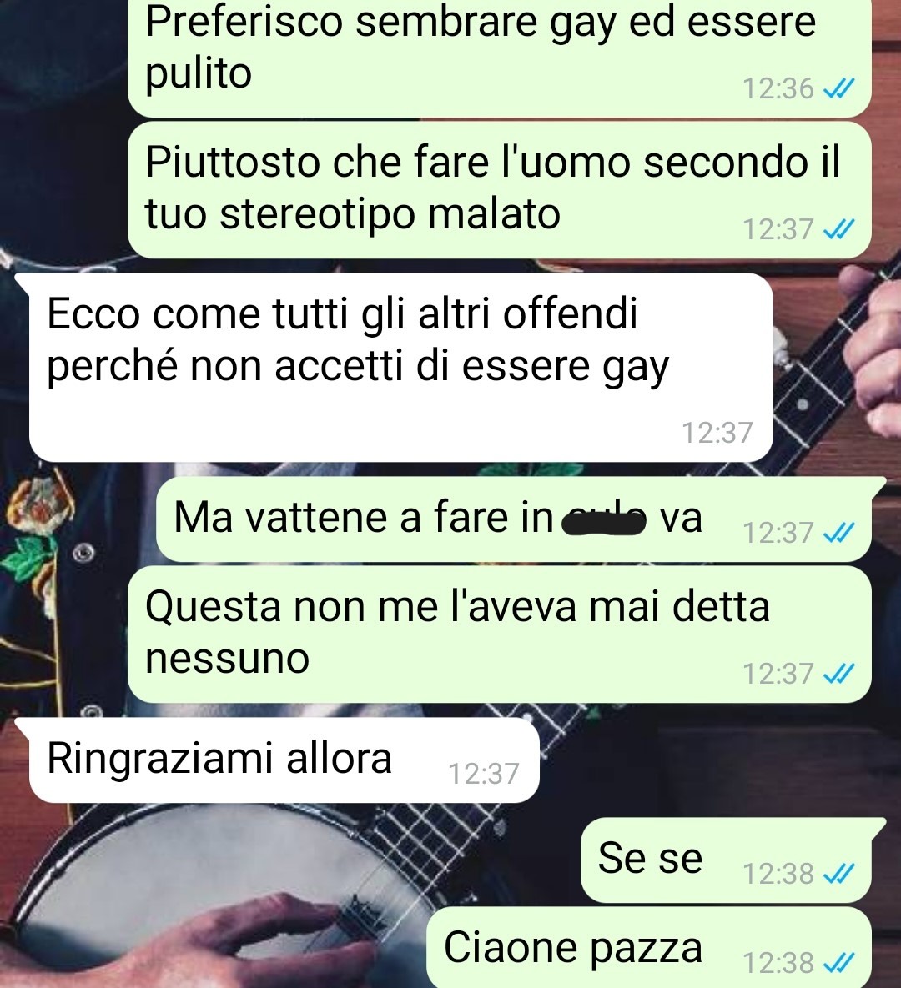901x988 pixels.
Task: Click double-check icon on 'nessuno' message
Action: (x=839, y=675)
